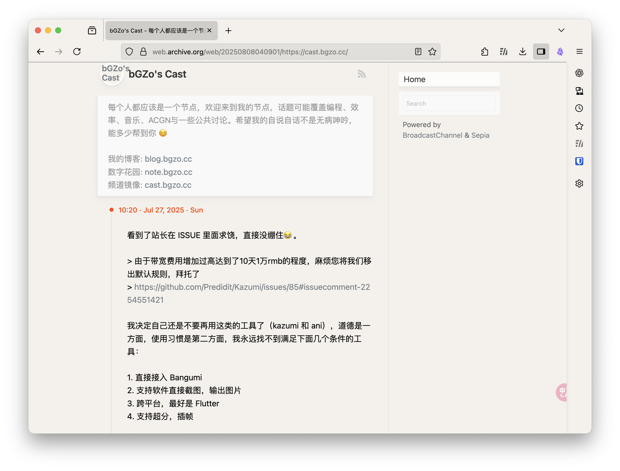This screenshot has height=471, width=620.
Task: Open bookmarks sidebar star icon
Action: pyautogui.click(x=579, y=126)
